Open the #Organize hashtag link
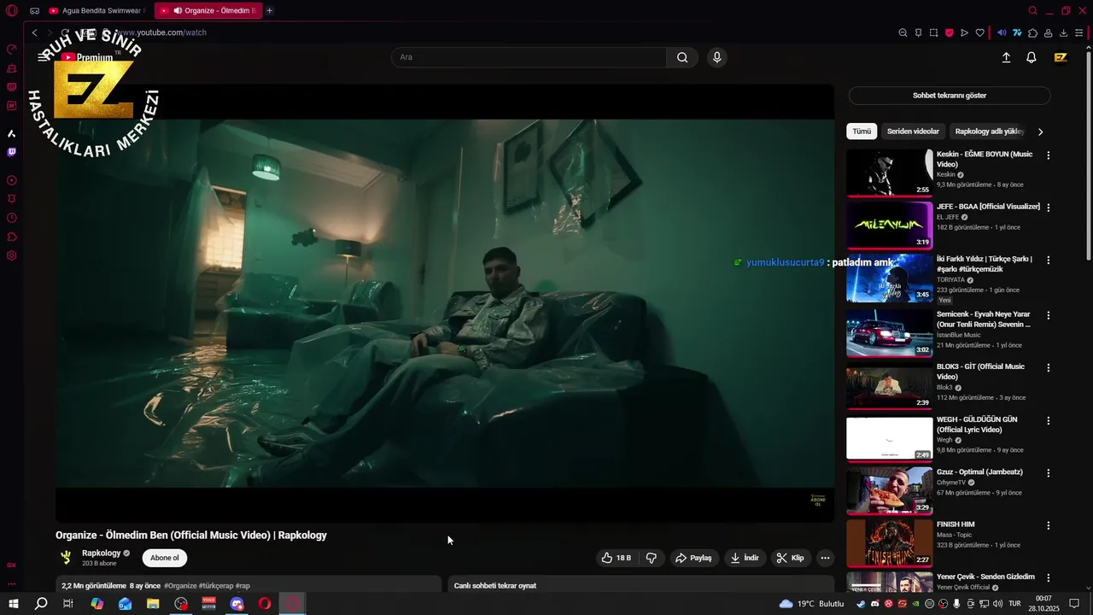The image size is (1093, 615). (180, 586)
